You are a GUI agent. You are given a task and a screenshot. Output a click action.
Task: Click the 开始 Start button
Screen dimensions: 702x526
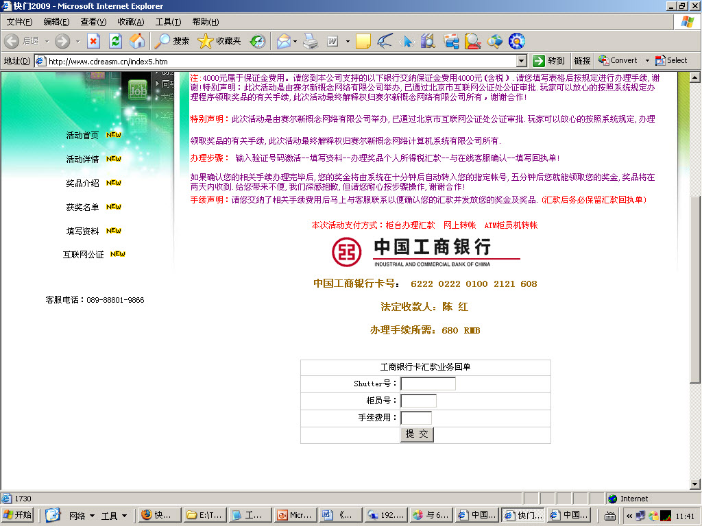click(18, 515)
